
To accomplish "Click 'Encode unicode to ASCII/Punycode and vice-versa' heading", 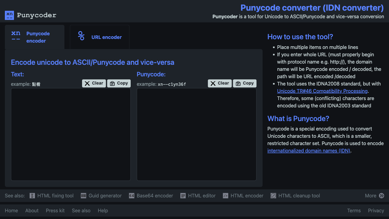I will click(x=93, y=63).
